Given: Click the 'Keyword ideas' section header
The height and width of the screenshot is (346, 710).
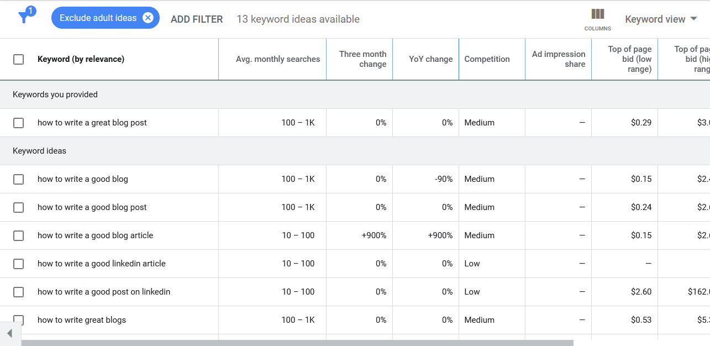Looking at the screenshot, I should [x=39, y=151].
